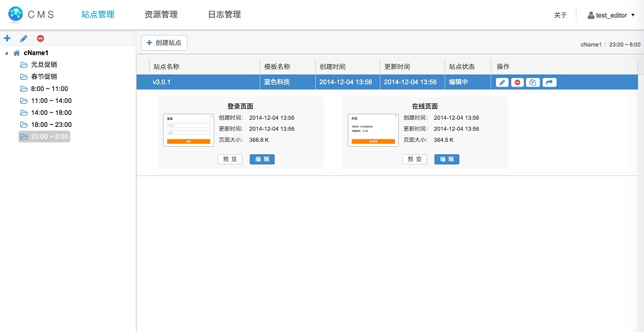
Task: Collapse the cName1 tree node triangle
Action: [7, 53]
